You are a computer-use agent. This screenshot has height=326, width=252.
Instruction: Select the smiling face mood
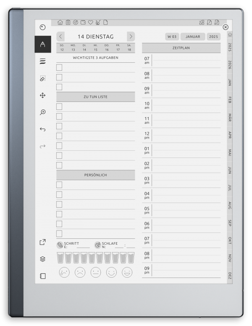tap(111, 273)
